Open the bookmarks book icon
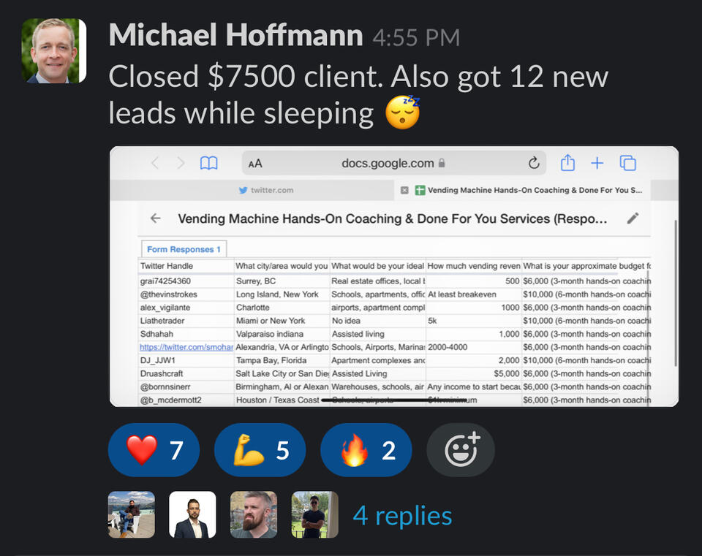Viewport: 702px width, 556px height. click(209, 164)
